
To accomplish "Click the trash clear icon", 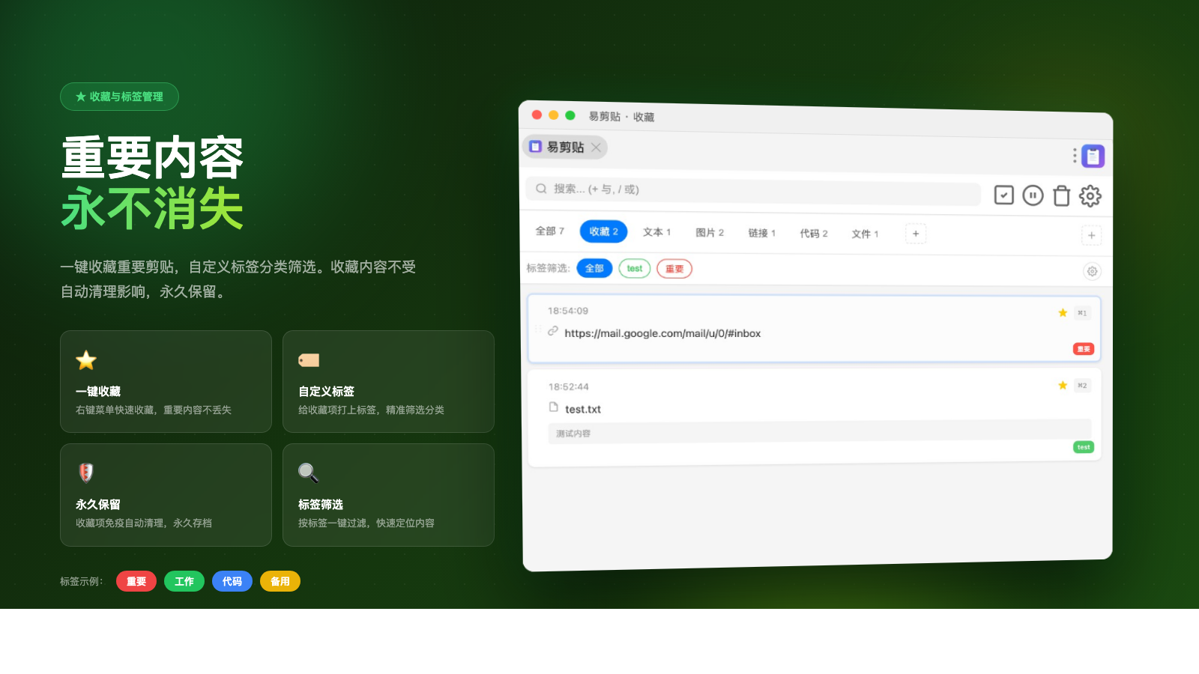I will click(x=1061, y=196).
